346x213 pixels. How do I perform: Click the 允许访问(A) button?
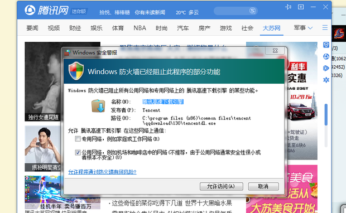(x=222, y=186)
